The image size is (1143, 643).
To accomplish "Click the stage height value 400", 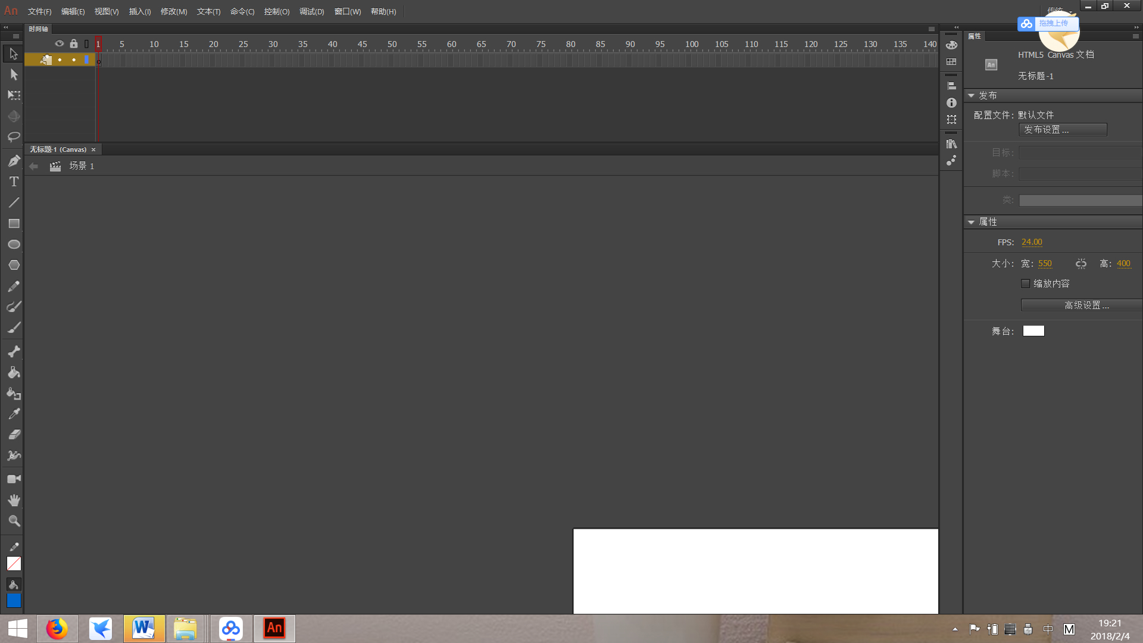I will tap(1123, 264).
